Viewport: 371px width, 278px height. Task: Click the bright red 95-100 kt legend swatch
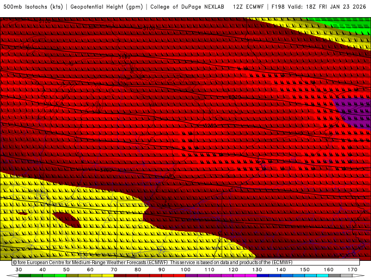[179, 276]
